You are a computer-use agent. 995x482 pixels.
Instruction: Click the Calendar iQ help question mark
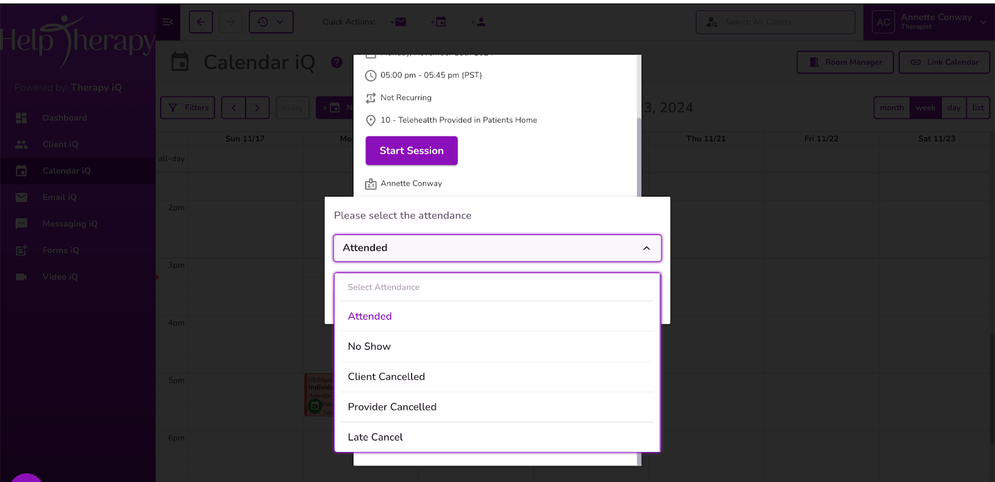[336, 62]
